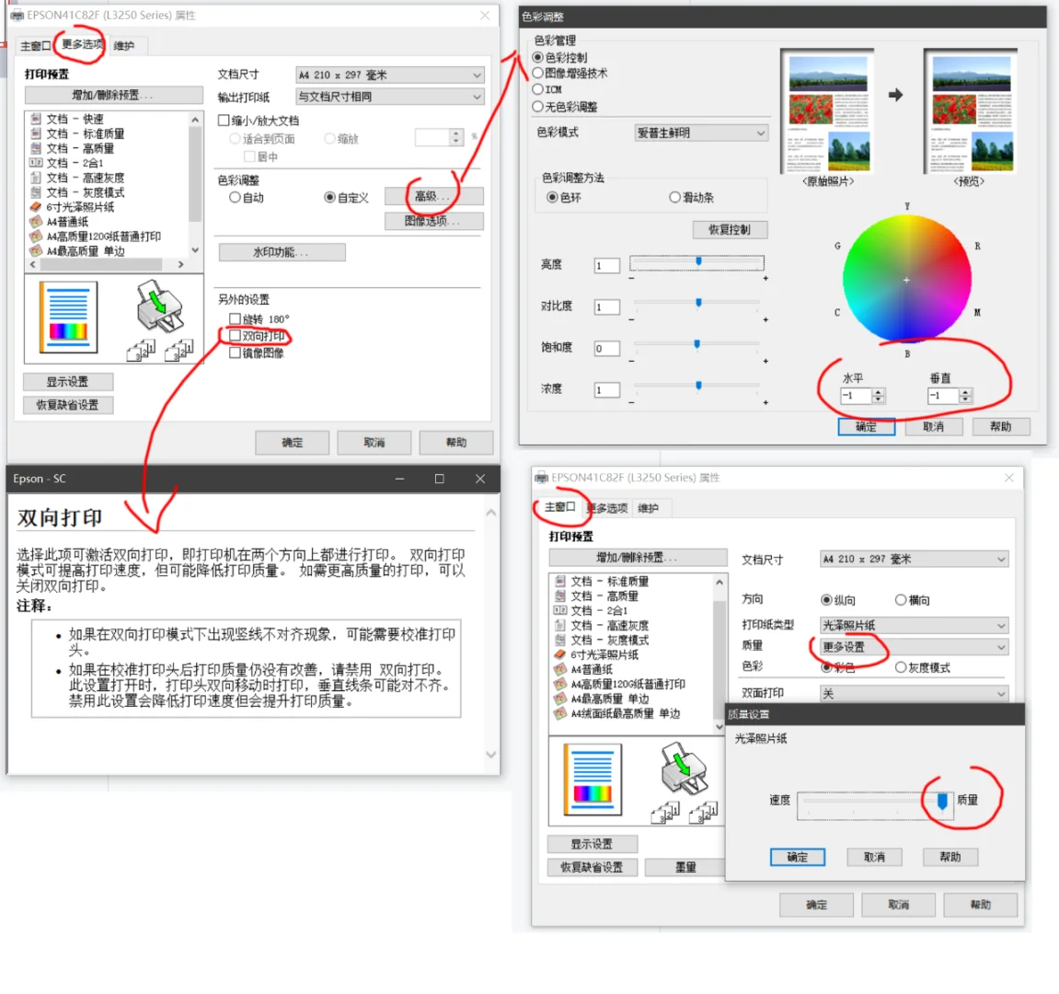Screen dimensions: 1059x994
Task: Select 文档 - 标准质量 preset in bottom-right window
Action: 601,581
